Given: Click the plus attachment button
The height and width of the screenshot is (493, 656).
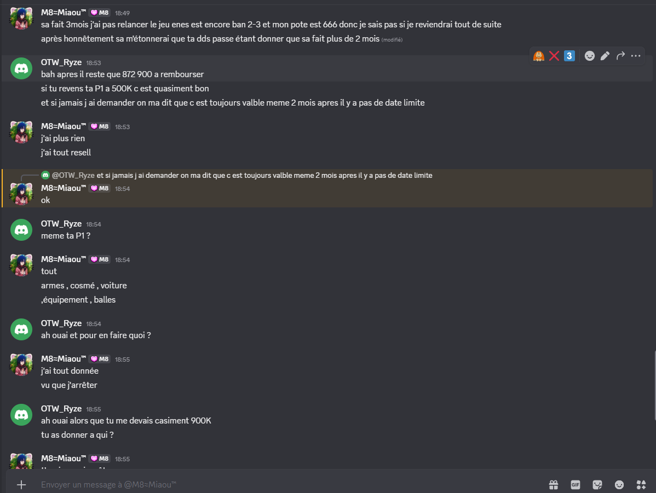Looking at the screenshot, I should pyautogui.click(x=21, y=484).
